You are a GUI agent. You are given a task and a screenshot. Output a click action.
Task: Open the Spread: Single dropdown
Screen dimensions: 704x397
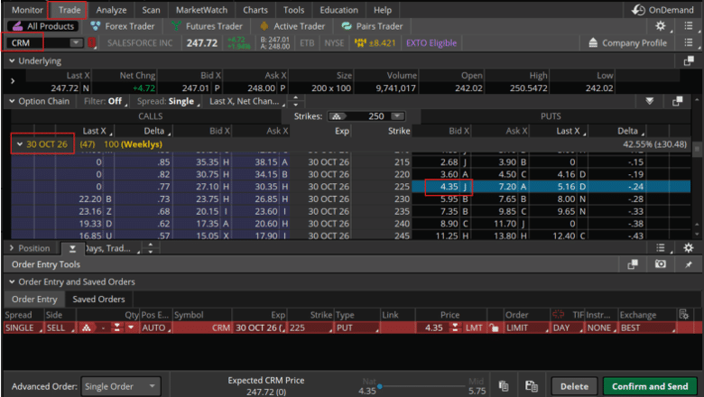pyautogui.click(x=169, y=101)
